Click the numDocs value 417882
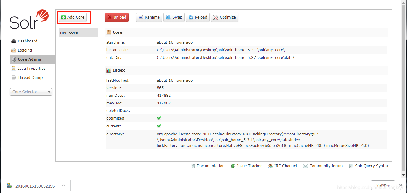407x193 pixels. pyautogui.click(x=164, y=96)
